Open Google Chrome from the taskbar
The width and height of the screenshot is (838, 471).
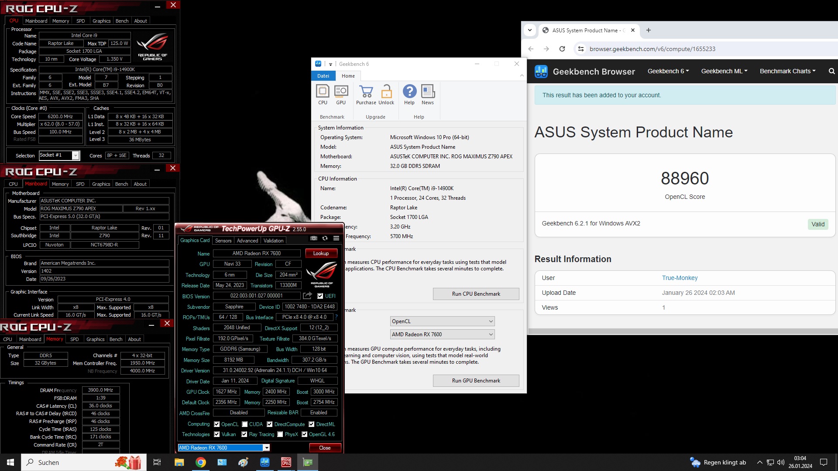pos(201,462)
